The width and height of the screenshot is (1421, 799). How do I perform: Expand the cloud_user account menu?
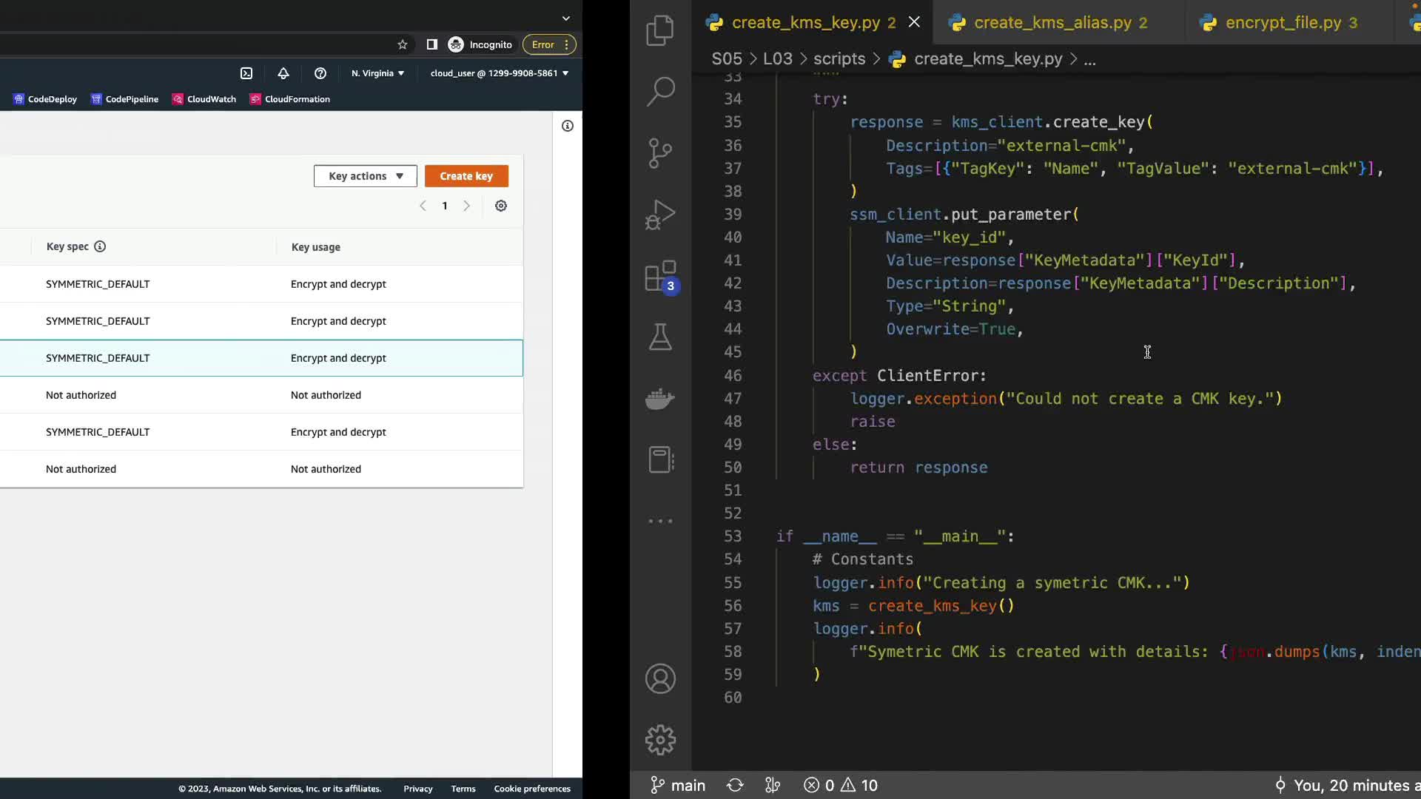point(500,73)
